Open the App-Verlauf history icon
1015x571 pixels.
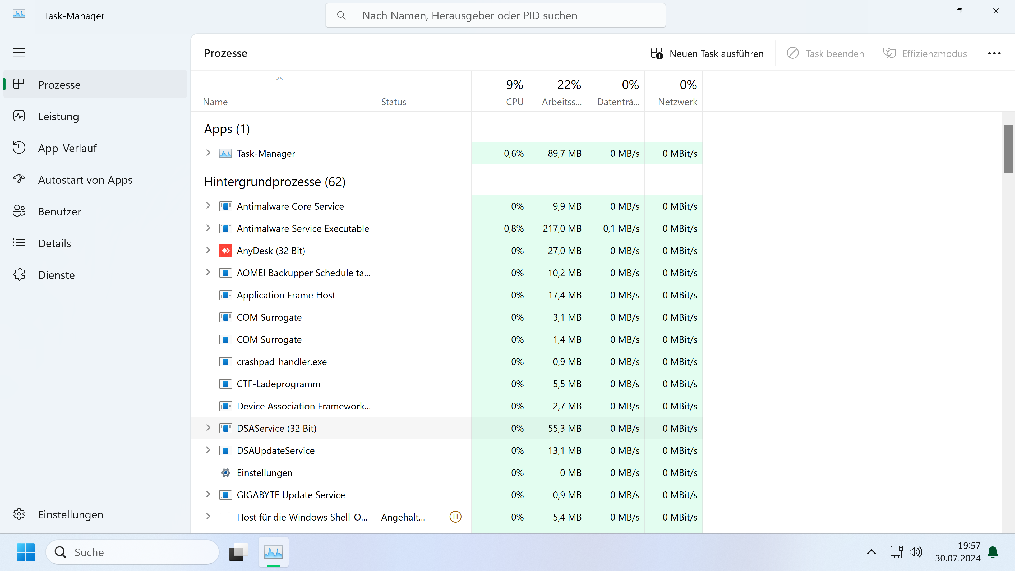[x=19, y=148]
